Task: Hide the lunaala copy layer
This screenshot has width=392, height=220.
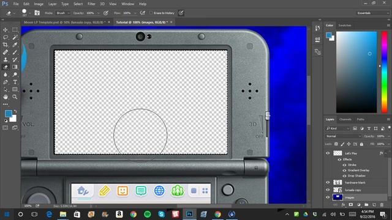Action: (328, 190)
